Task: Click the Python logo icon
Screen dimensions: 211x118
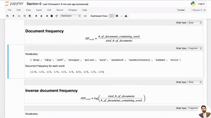Action: pos(193,4)
